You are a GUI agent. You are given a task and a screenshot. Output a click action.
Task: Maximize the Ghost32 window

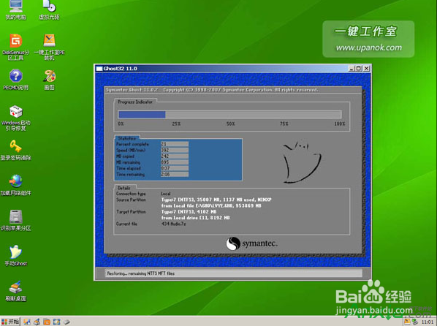coord(359,68)
